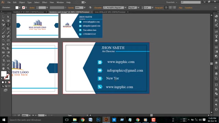Image resolution: width=219 pixels, height=123 pixels.
Task: Select the Type tool in the toolbox
Action: (x=8, y=25)
